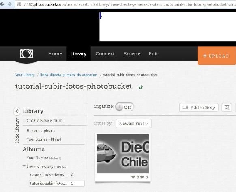Click the browser back arrow
Image resolution: width=236 pixels, height=192 pixels.
(x=2, y=4)
